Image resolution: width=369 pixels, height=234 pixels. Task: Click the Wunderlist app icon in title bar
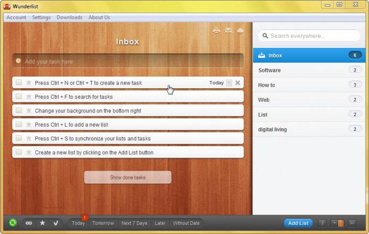click(7, 6)
